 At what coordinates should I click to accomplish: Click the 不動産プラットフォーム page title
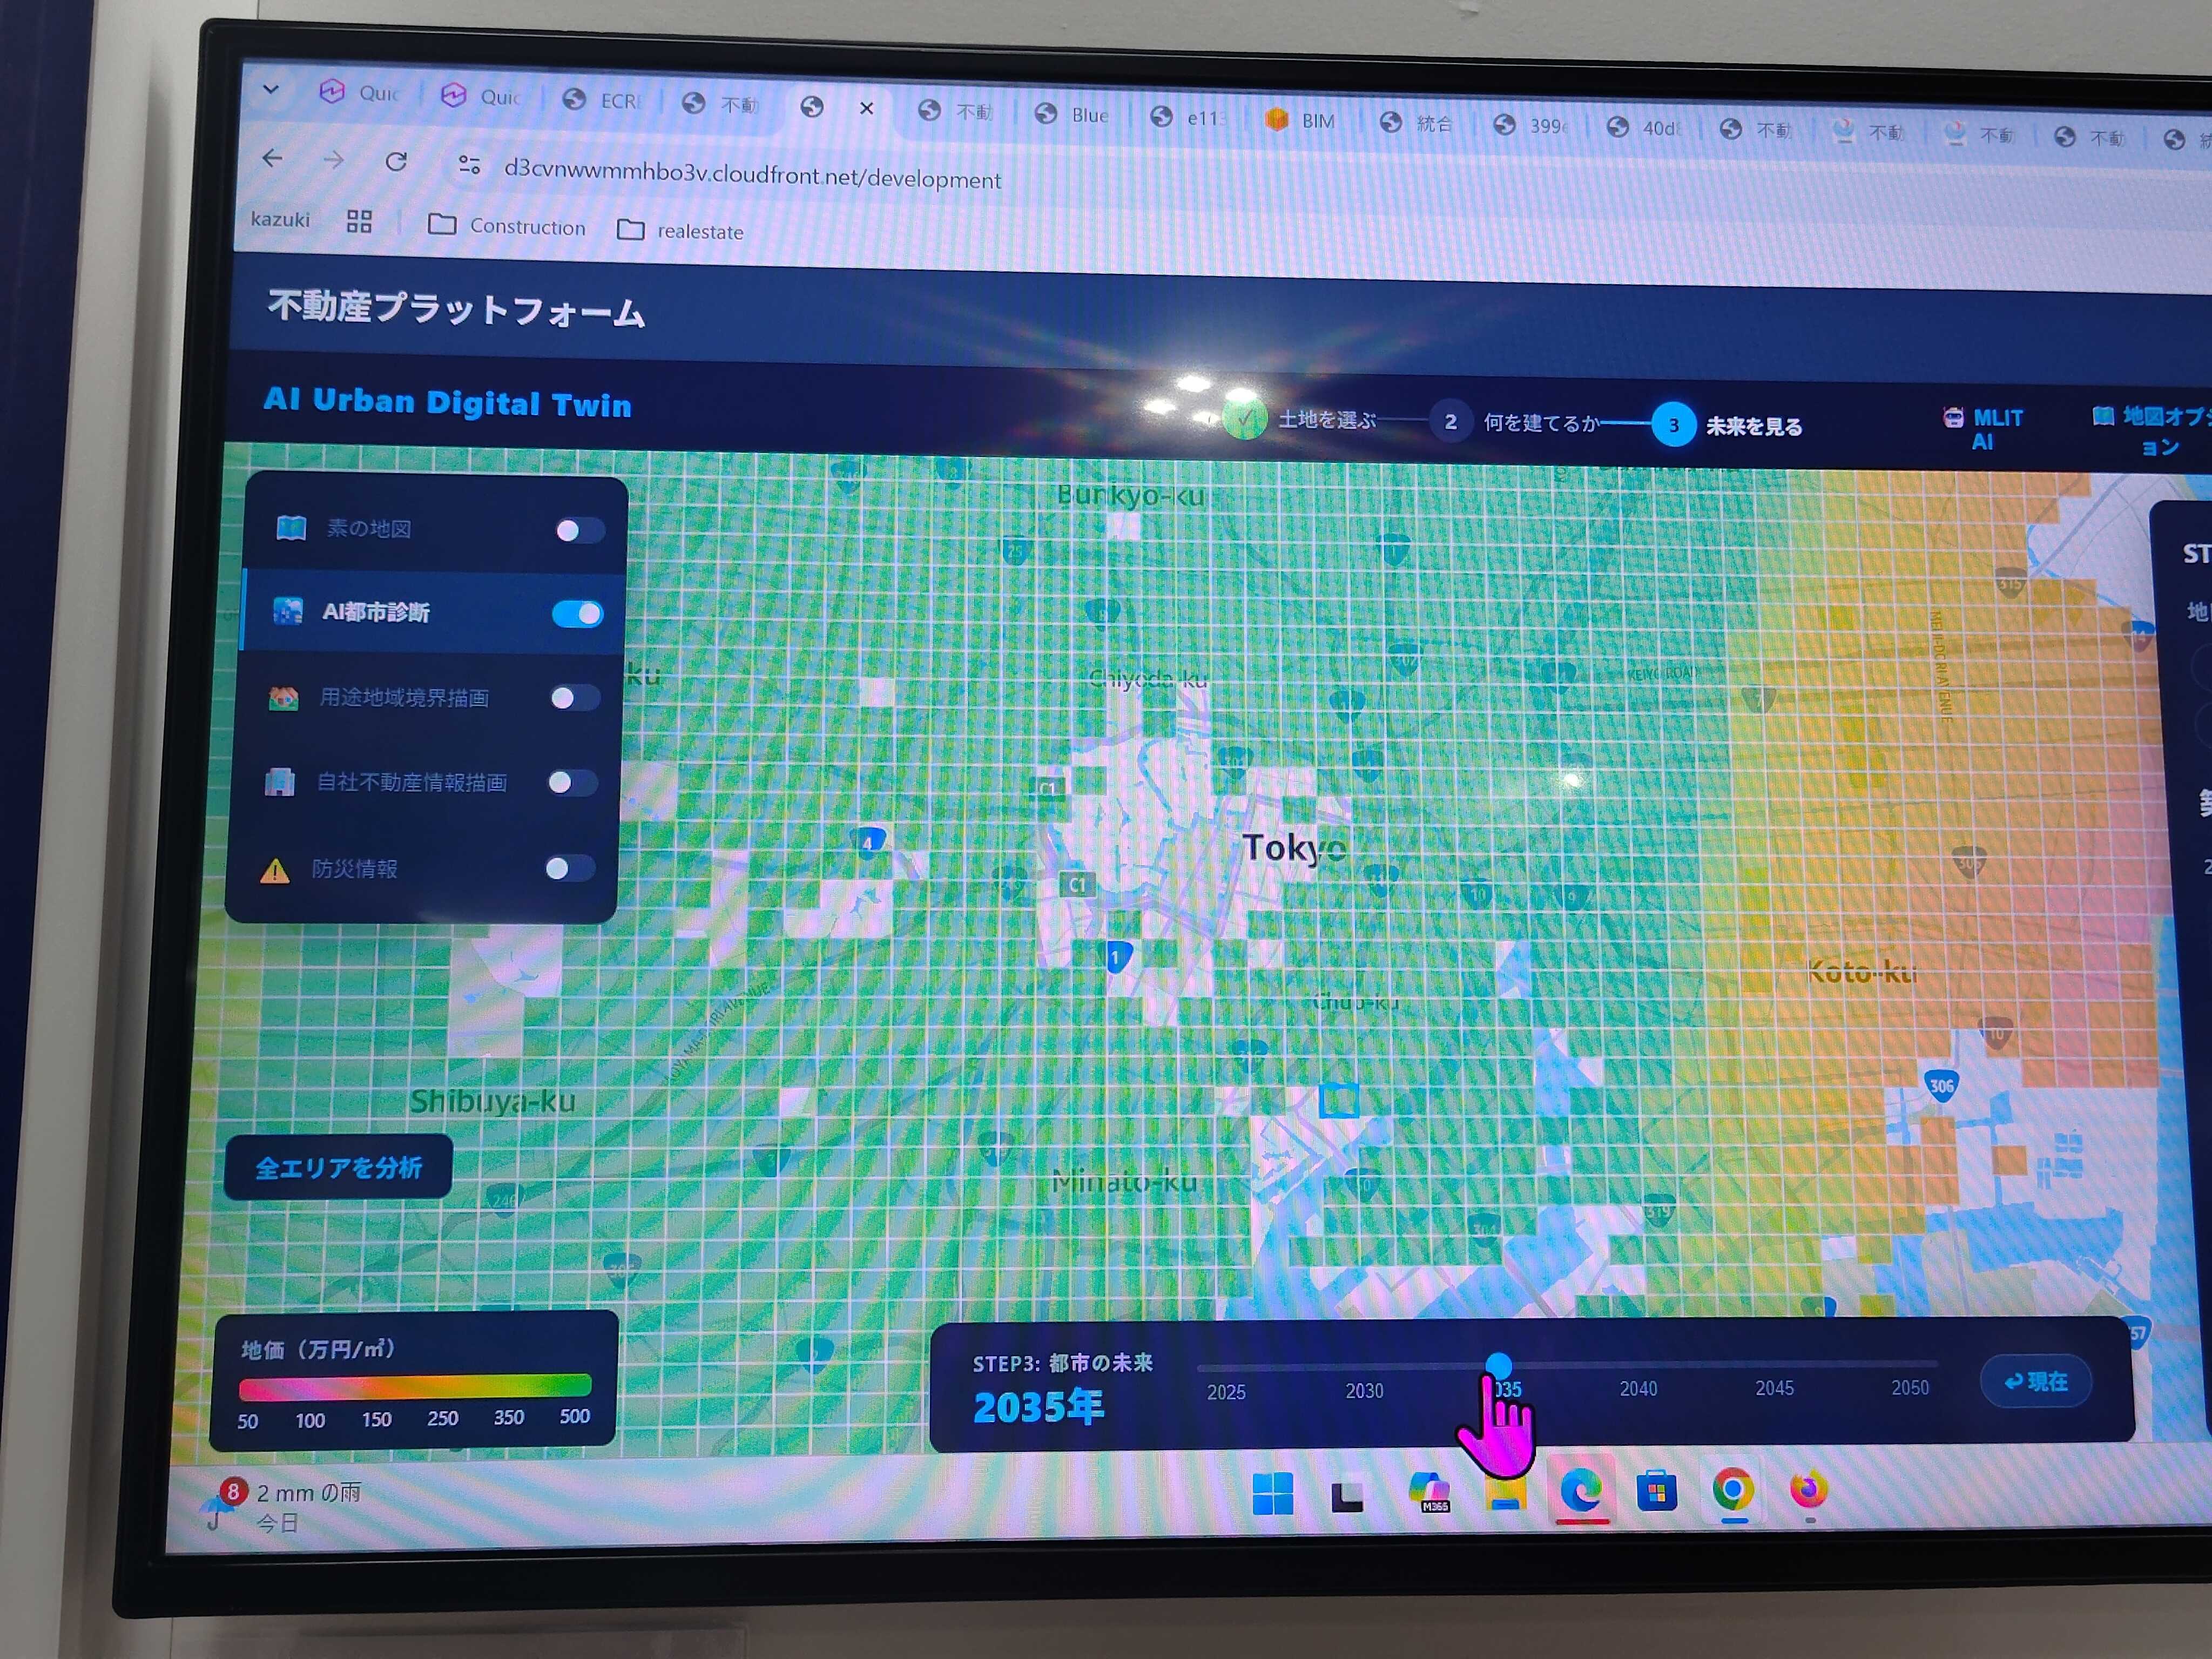pos(456,309)
